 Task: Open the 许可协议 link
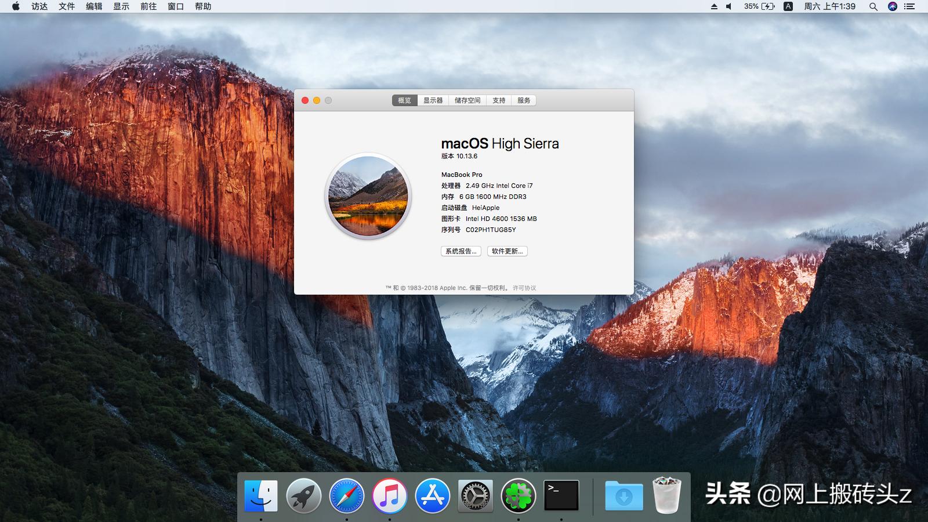coord(524,288)
